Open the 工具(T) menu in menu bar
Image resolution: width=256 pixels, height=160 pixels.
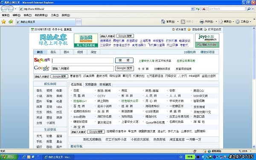[x=55, y=15]
